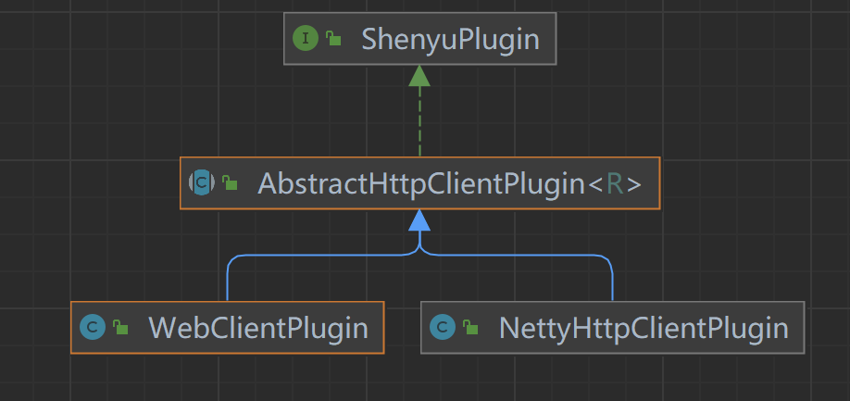Select the dashed green realization line
Screen dimensions: 850x401
tap(419, 125)
